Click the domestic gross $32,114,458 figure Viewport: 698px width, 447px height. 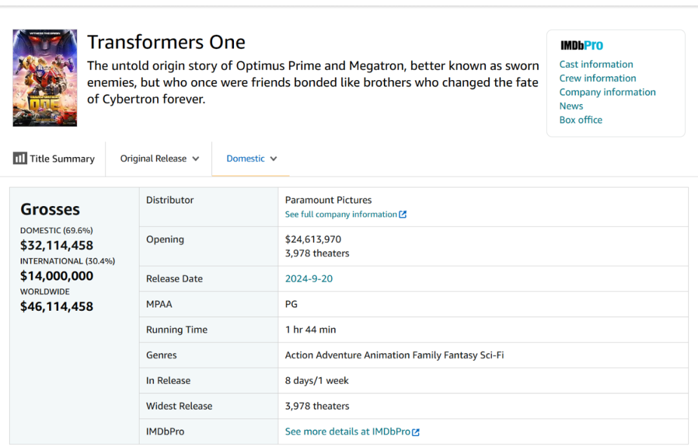(x=57, y=245)
